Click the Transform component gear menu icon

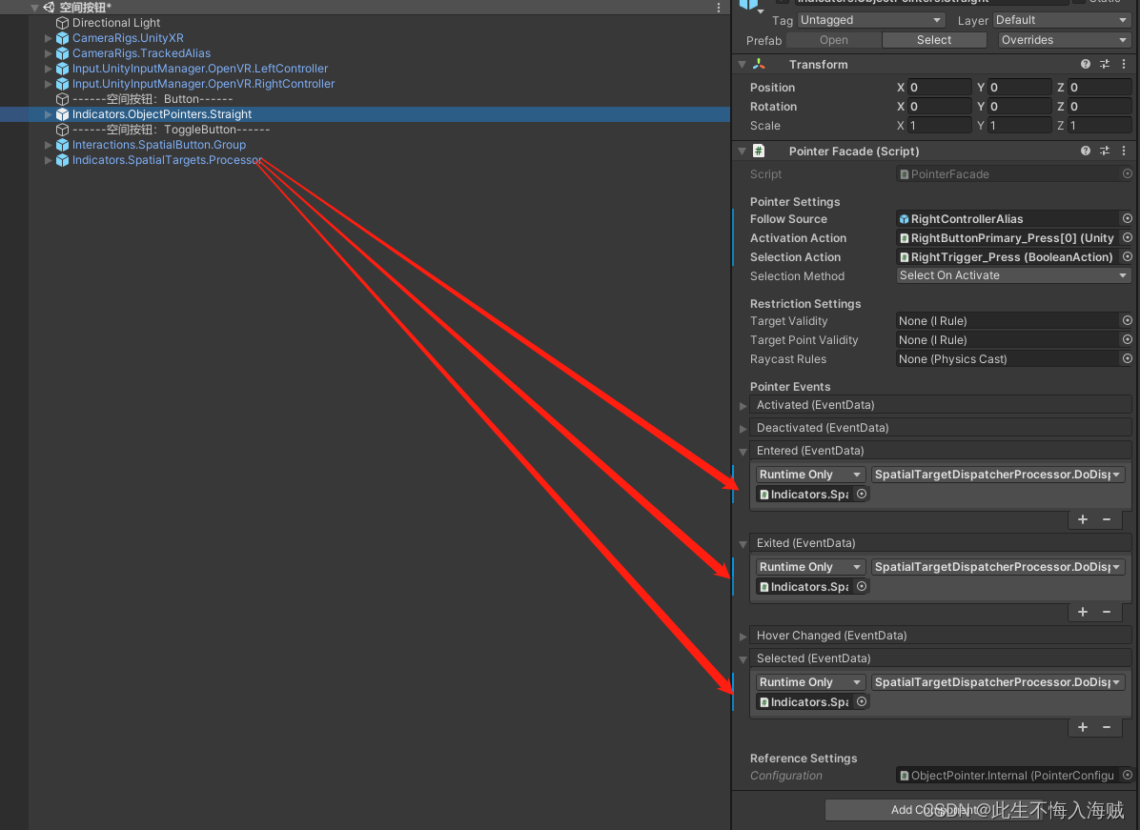click(1123, 64)
